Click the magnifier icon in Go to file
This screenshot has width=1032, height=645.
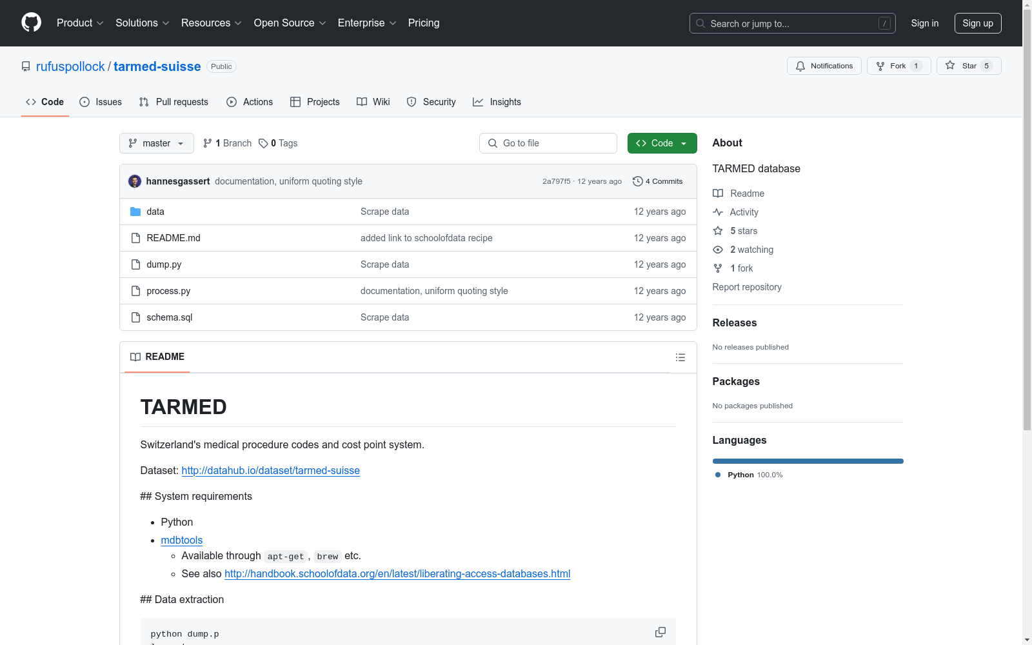[x=493, y=143]
